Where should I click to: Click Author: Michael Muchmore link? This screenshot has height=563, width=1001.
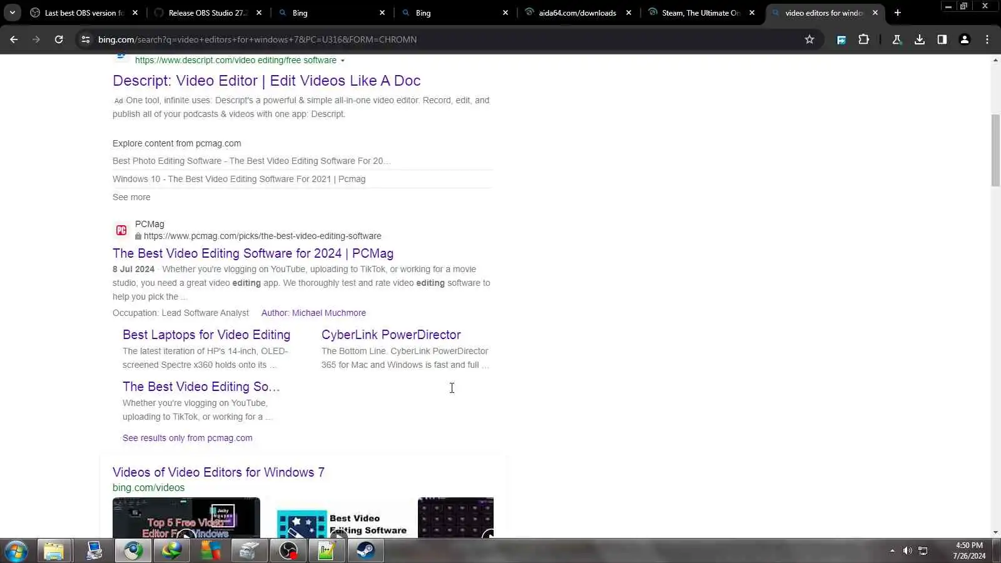pyautogui.click(x=313, y=313)
